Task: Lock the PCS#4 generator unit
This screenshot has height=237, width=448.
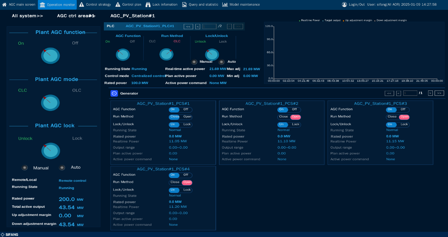Action: click(187, 190)
